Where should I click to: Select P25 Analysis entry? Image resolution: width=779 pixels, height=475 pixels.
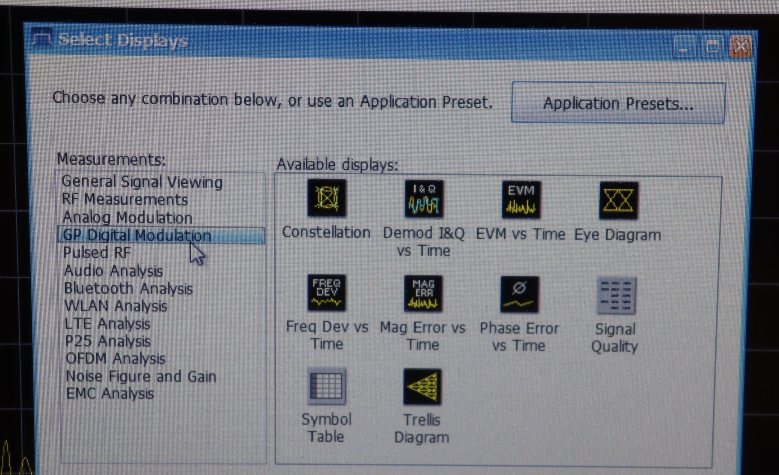(108, 341)
